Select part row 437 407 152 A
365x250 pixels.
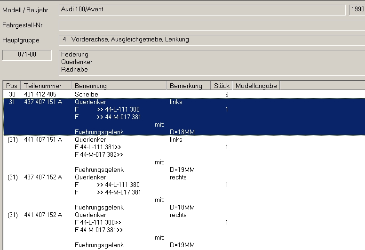(x=43, y=177)
